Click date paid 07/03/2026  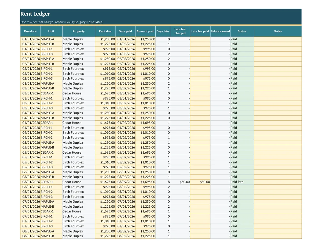[125, 207]
